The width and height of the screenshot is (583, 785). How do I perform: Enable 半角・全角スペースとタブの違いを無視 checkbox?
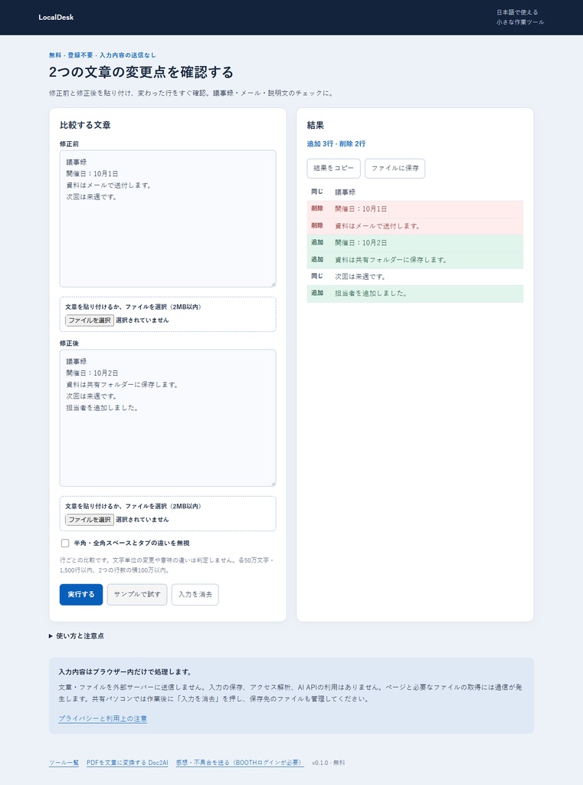[x=65, y=544]
